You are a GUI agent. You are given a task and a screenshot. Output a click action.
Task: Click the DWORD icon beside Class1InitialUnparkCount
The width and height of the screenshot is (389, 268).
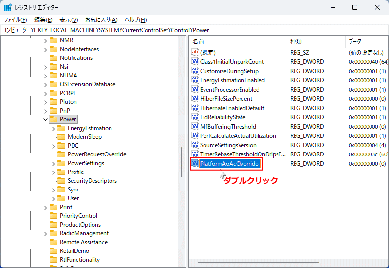pos(195,61)
